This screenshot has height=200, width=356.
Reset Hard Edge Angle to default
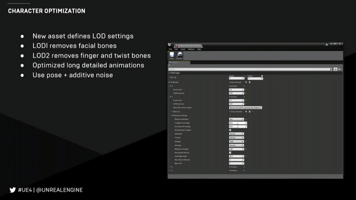246,156
